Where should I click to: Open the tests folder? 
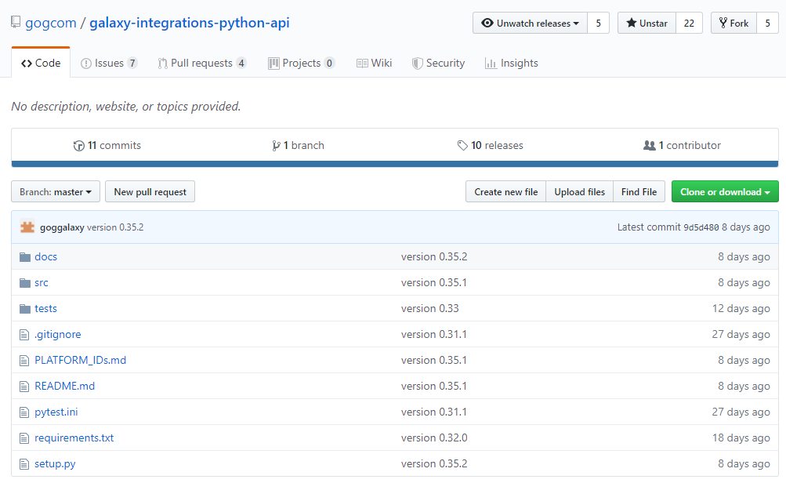(45, 308)
